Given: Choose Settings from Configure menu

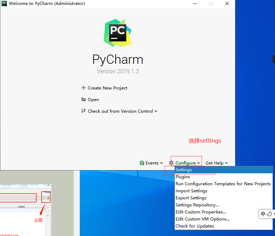Looking at the screenshot, I should tap(224, 170).
